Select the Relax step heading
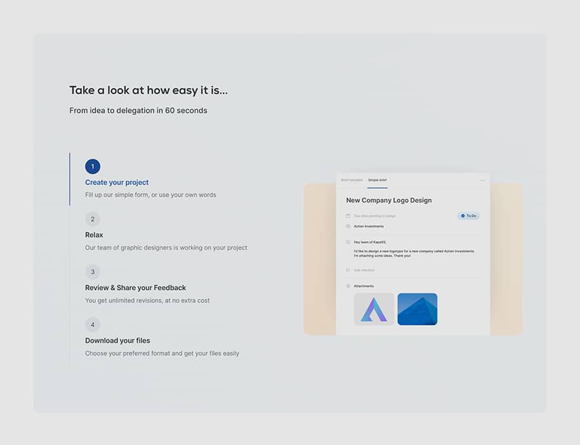This screenshot has height=445, width=580. coord(94,235)
